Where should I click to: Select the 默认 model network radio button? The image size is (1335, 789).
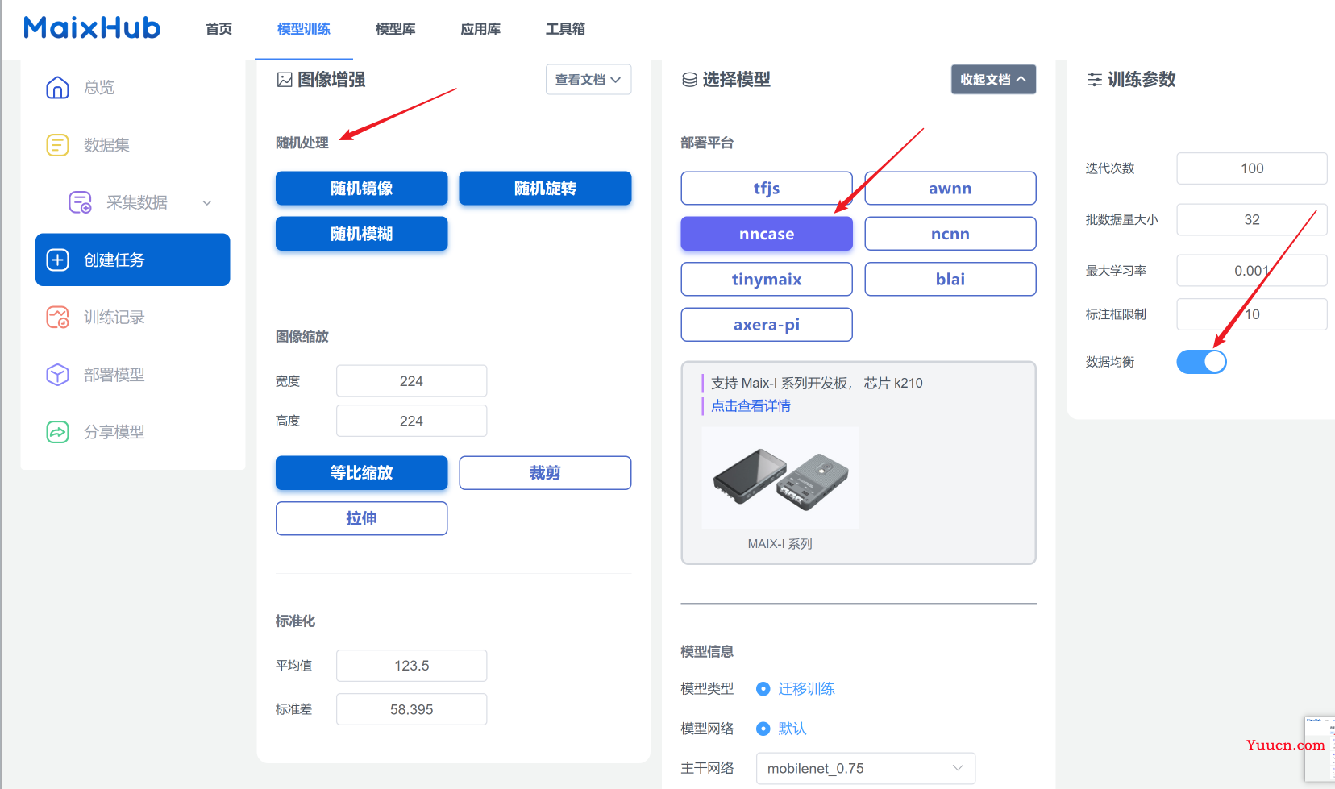pos(763,729)
